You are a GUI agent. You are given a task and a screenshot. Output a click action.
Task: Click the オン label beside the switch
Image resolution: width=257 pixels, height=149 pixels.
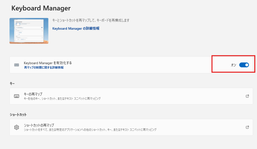point(233,65)
